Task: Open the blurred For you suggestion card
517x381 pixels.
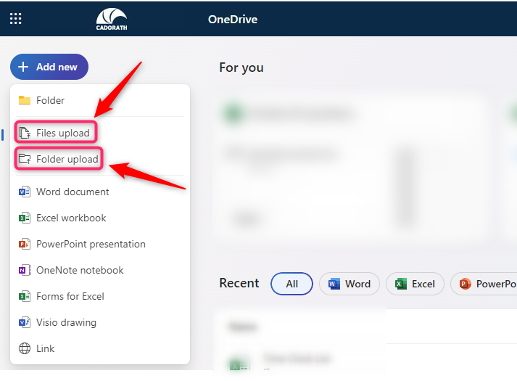Action: [350, 168]
